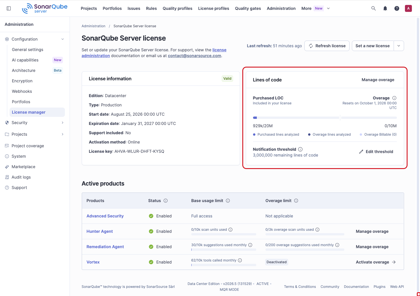Show Overage limit column info tooltip
Image resolution: width=420 pixels, height=296 pixels.
point(296,201)
